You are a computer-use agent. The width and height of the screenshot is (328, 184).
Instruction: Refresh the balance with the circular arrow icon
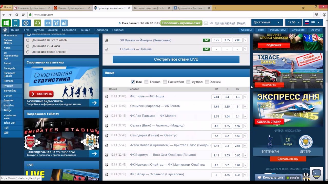coord(120,23)
